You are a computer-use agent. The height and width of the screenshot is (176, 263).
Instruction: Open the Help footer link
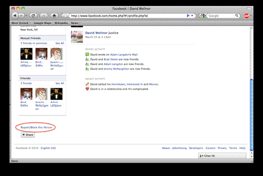[242, 148]
